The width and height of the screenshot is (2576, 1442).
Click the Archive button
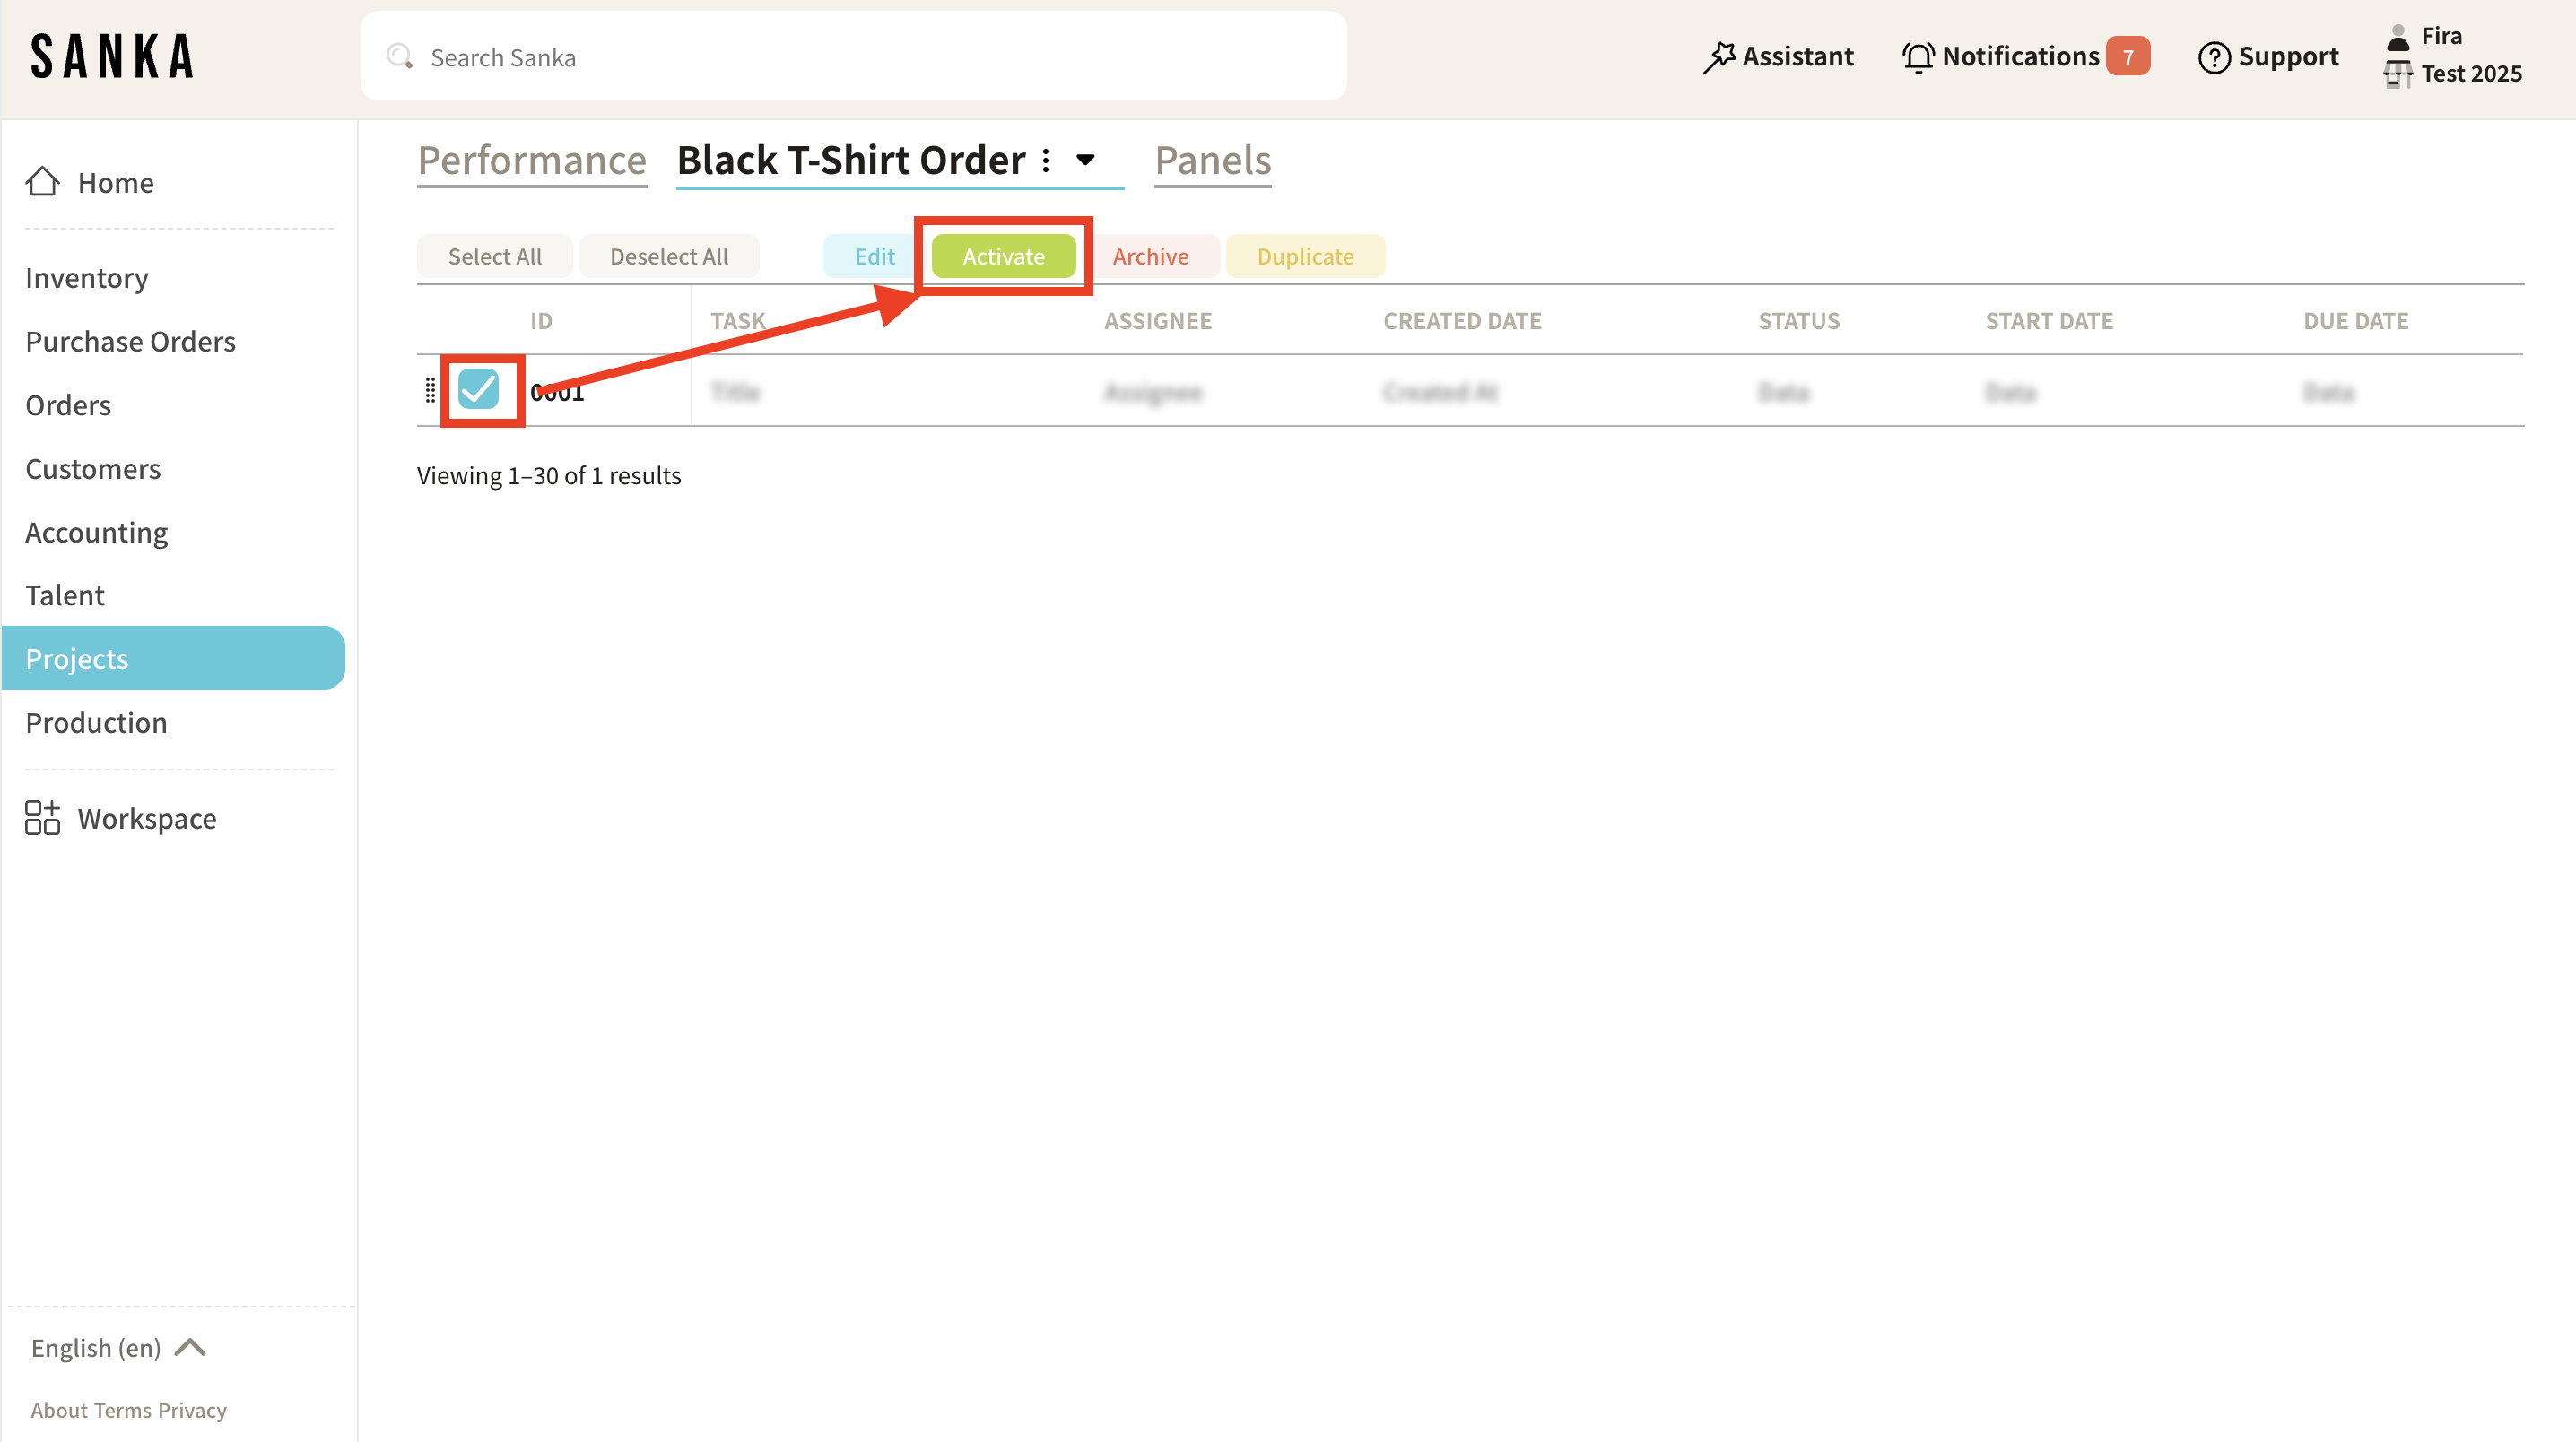click(x=1150, y=256)
